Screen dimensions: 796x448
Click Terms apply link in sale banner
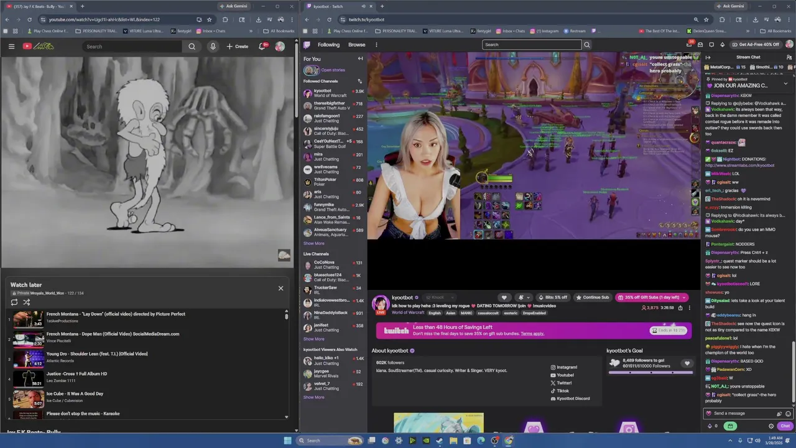click(x=532, y=334)
